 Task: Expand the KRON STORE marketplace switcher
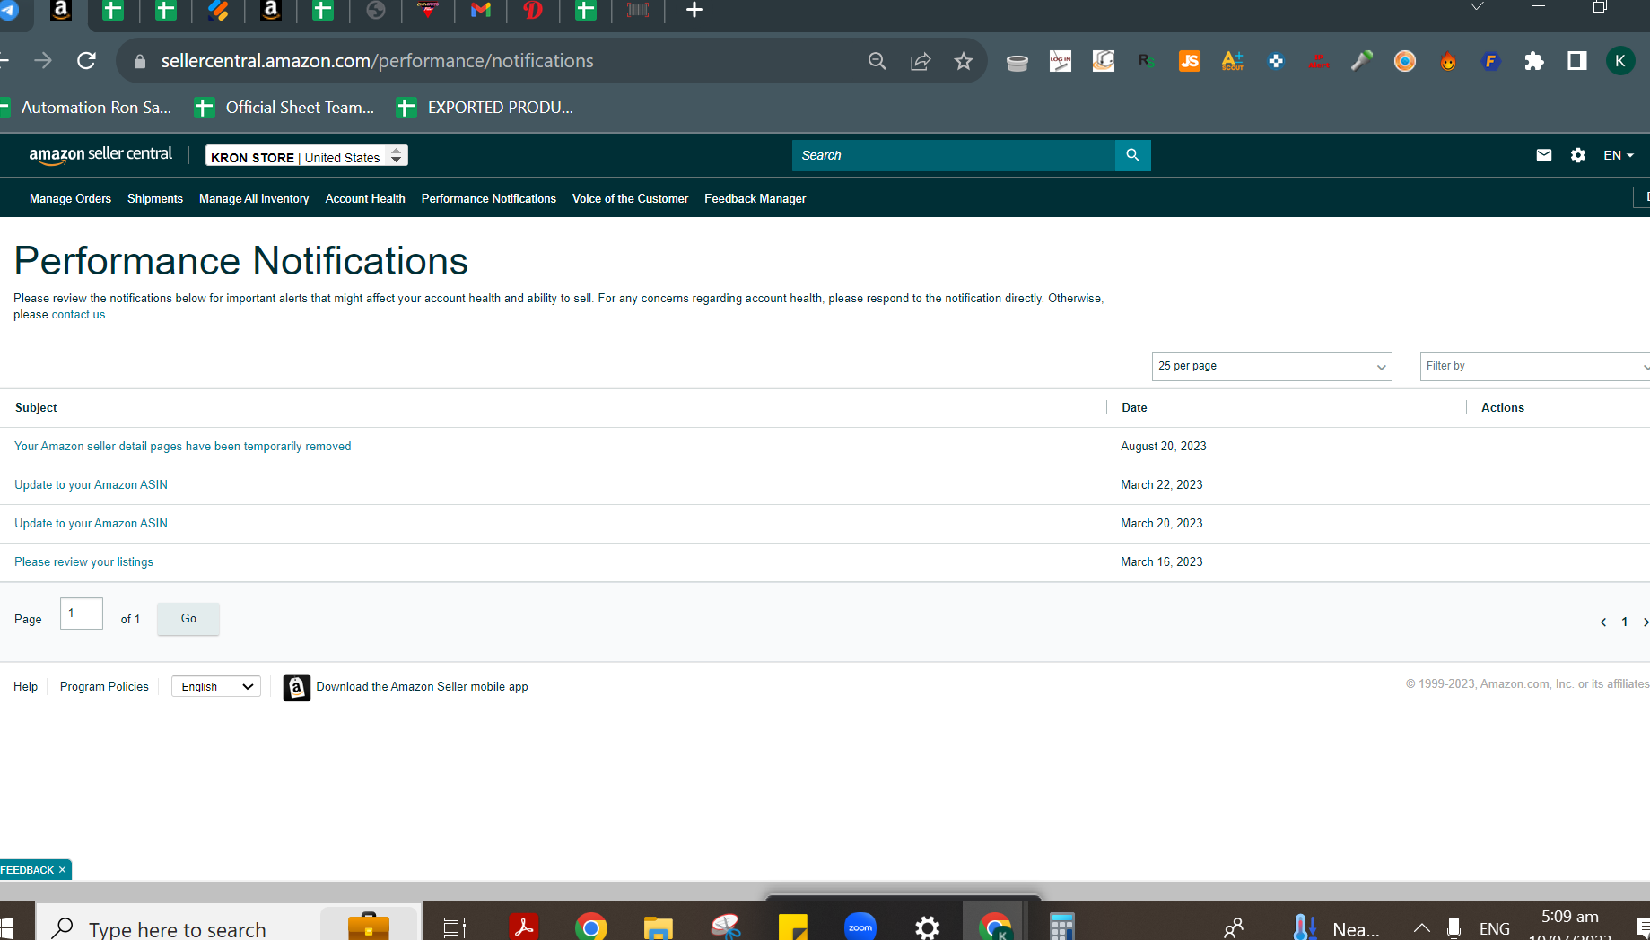point(307,156)
